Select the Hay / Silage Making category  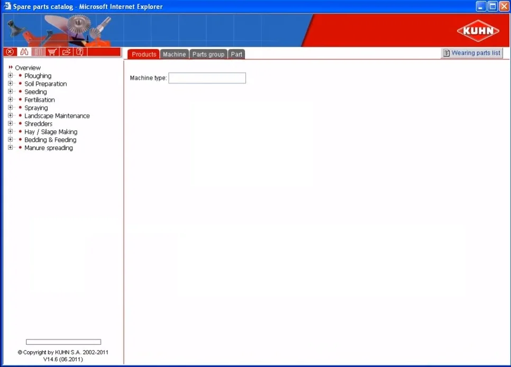coord(51,132)
